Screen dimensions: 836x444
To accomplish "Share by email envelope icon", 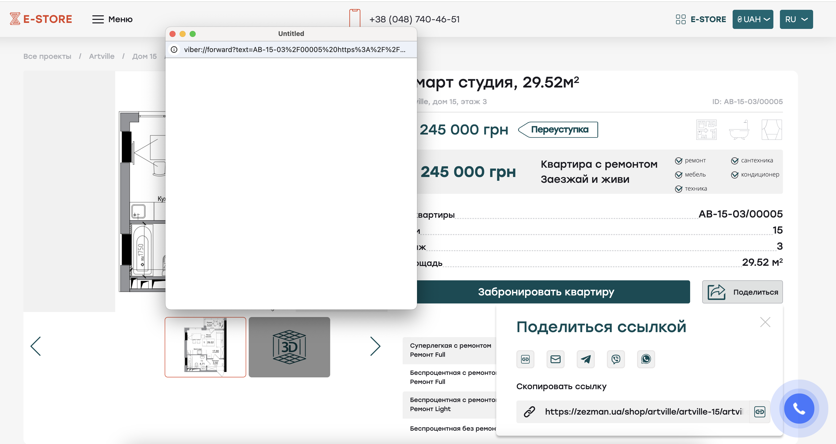I will pyautogui.click(x=555, y=359).
